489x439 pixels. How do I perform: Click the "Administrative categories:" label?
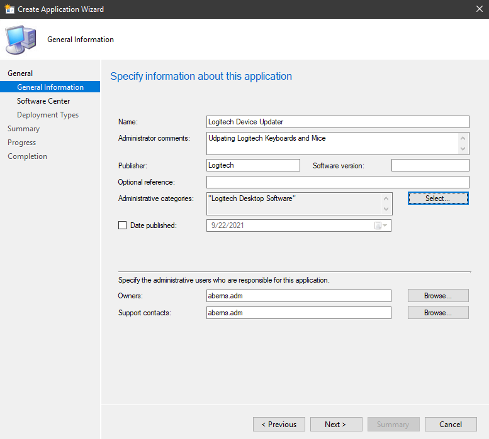(156, 198)
